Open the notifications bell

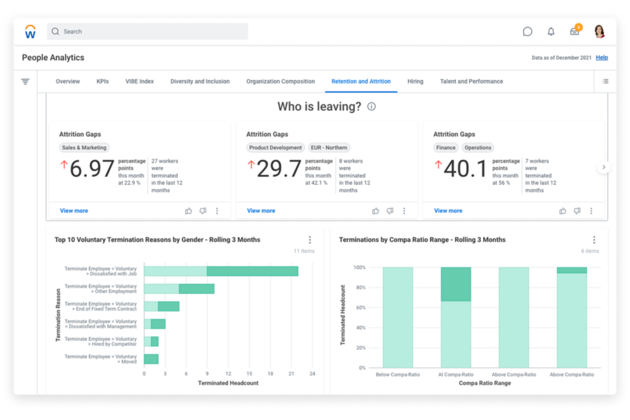click(x=551, y=32)
